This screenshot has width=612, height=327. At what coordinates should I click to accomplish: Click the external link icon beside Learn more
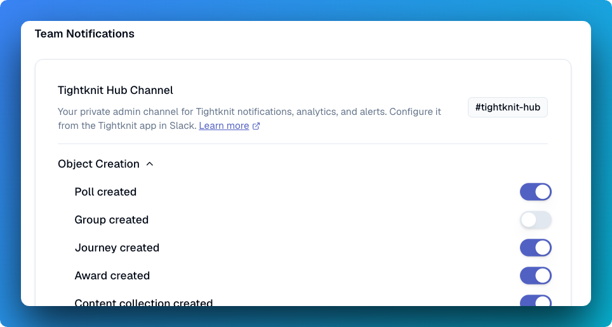pyautogui.click(x=256, y=126)
